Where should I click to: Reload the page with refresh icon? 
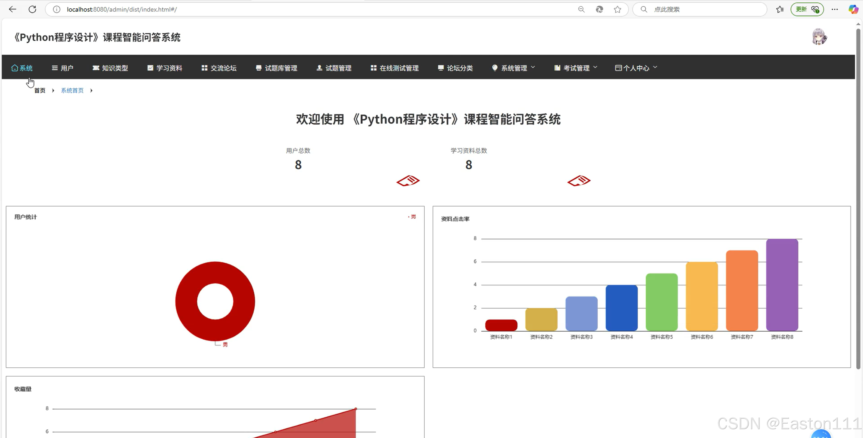pyautogui.click(x=32, y=9)
